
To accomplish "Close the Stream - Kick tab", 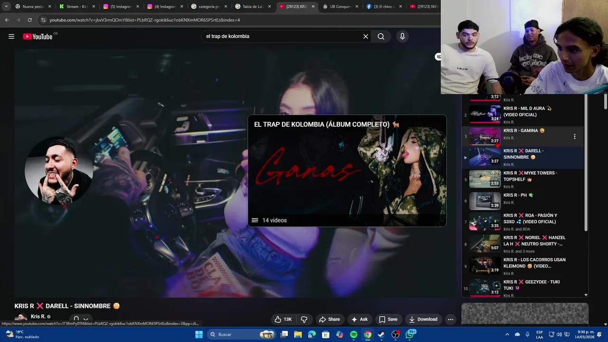I will pos(94,7).
